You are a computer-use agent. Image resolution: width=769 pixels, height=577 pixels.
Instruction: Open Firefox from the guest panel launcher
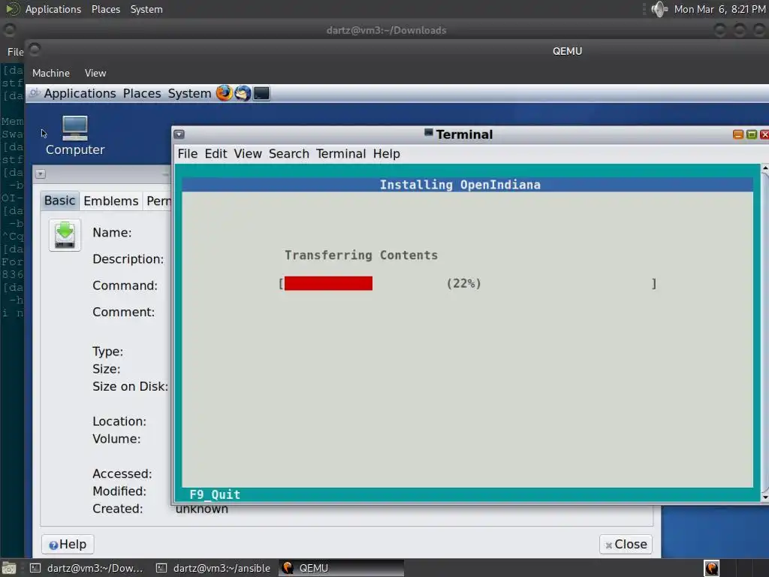(224, 92)
